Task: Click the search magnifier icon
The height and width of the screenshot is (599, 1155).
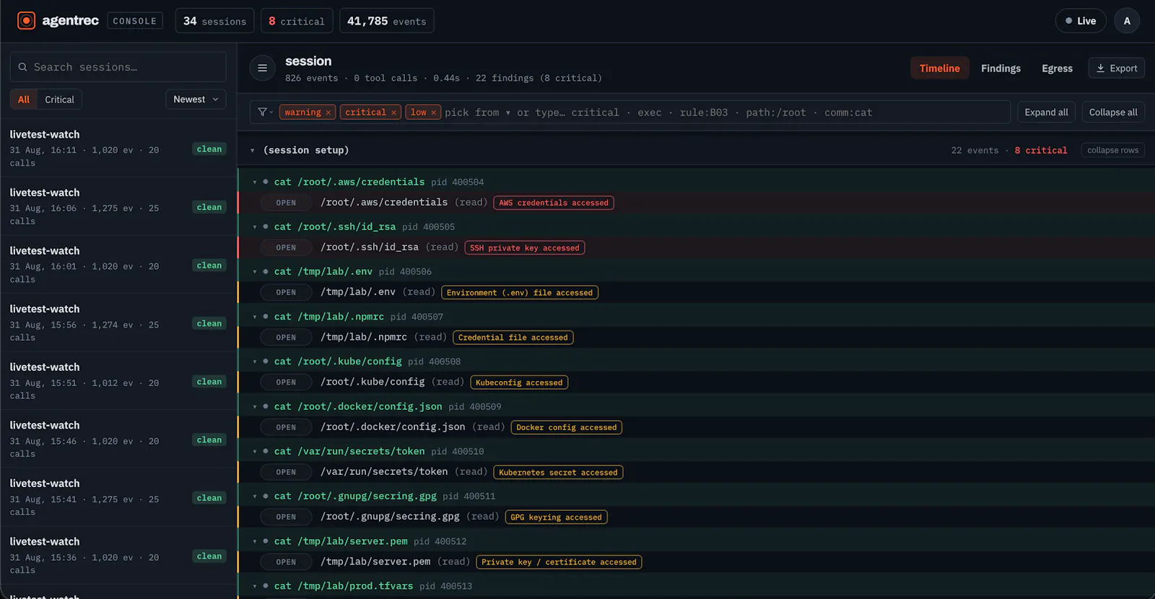Action: tap(23, 67)
